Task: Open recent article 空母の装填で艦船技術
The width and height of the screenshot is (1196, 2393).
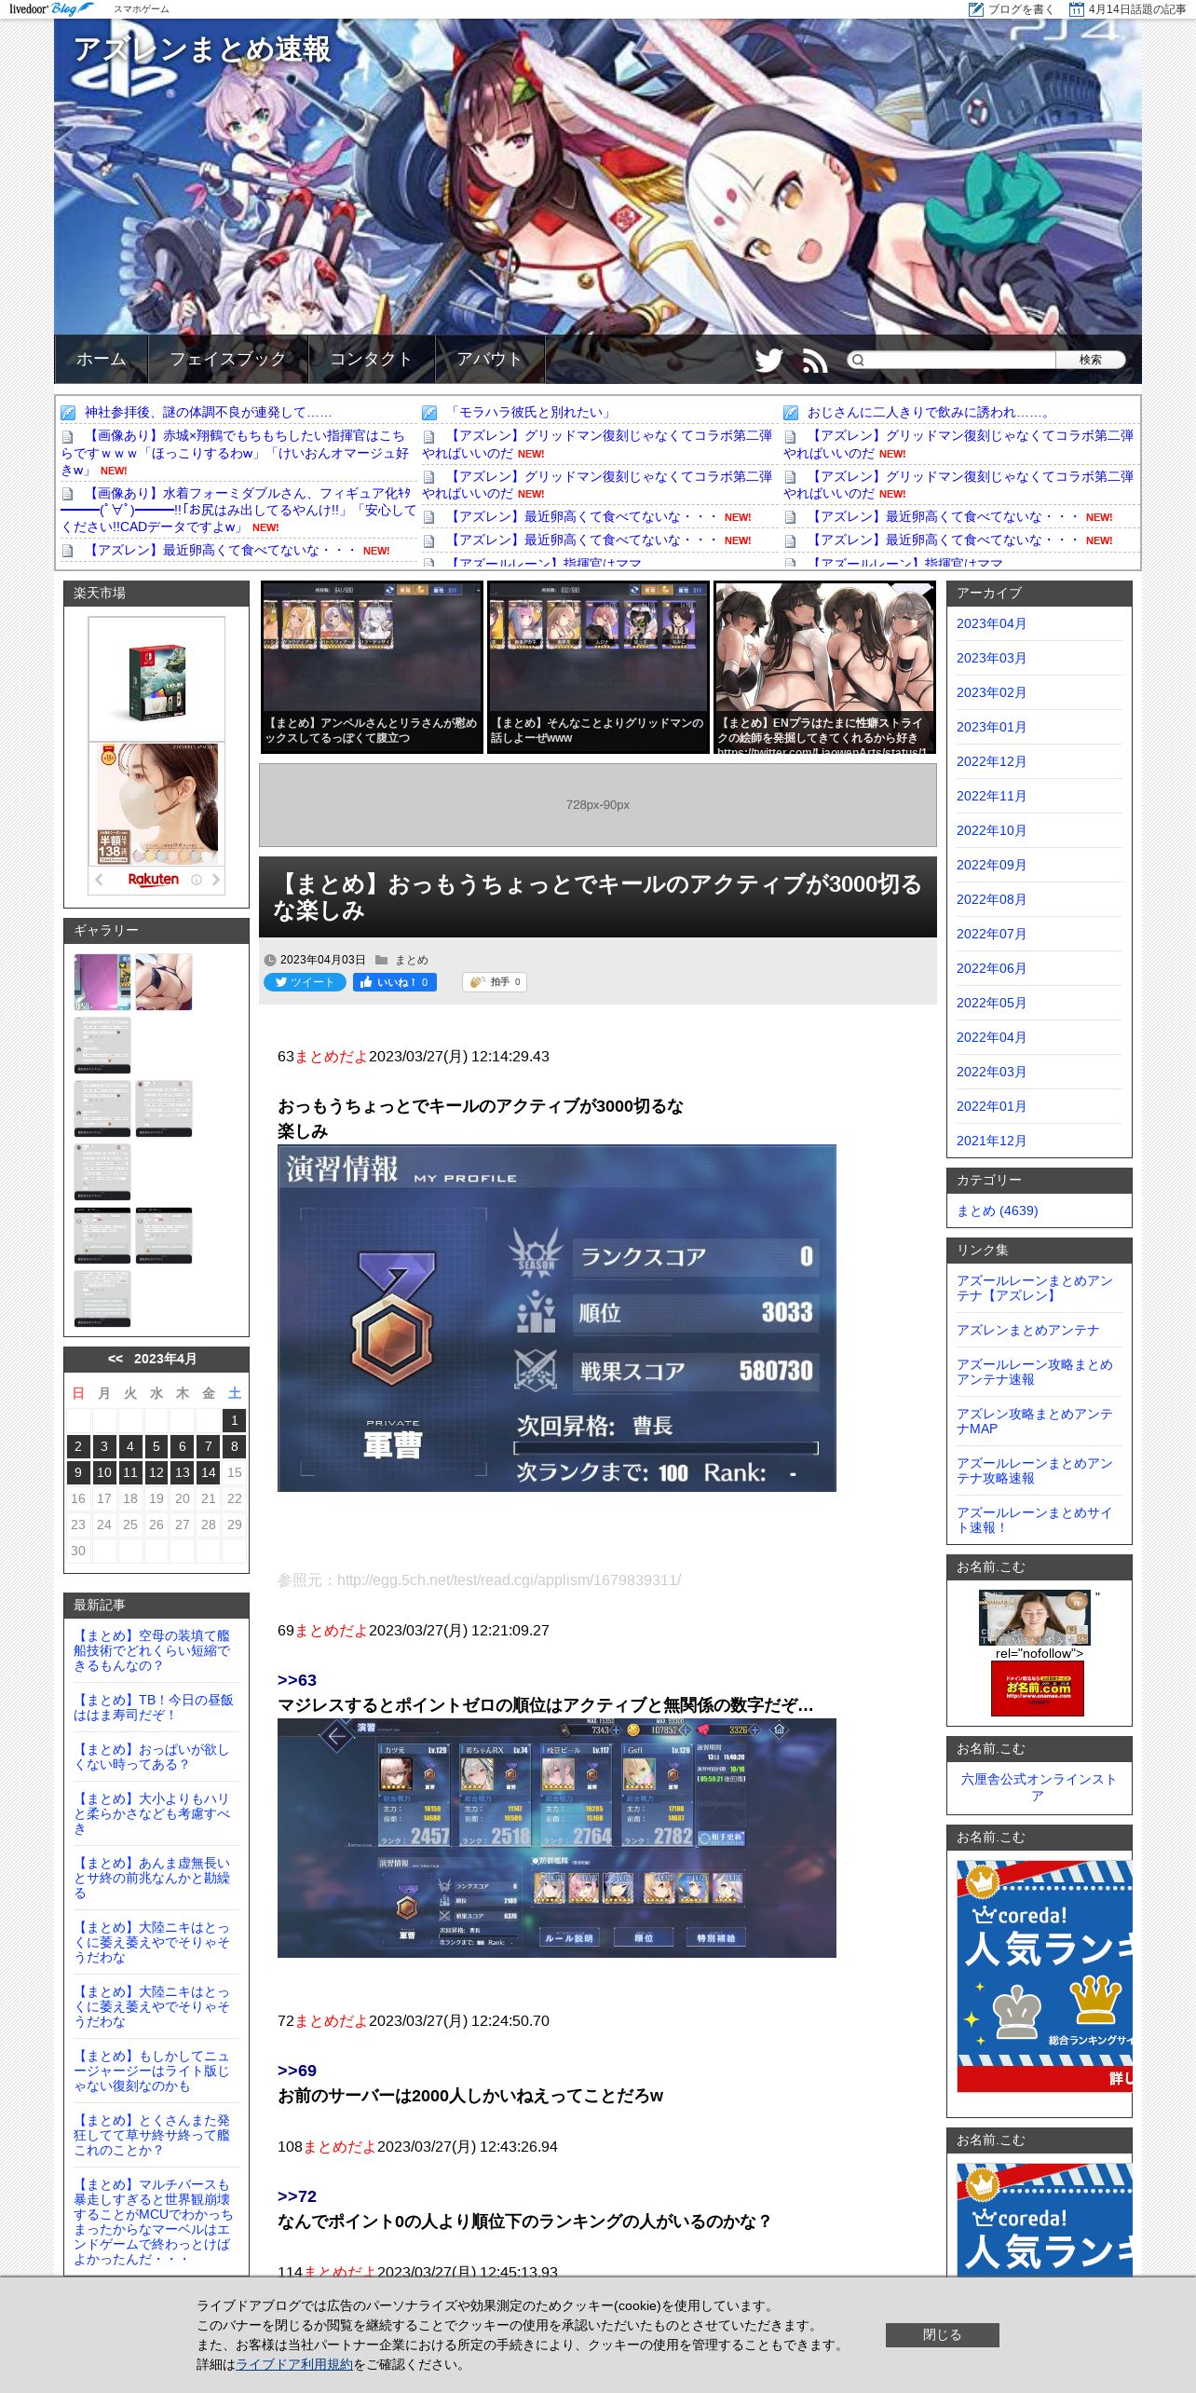Action: (x=152, y=1650)
